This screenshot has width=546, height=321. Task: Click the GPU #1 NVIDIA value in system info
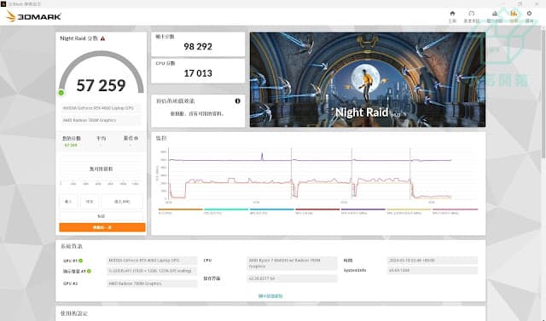pos(152,261)
